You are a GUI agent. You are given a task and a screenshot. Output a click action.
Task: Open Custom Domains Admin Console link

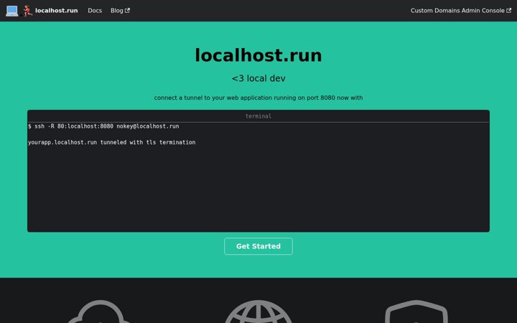point(460,11)
